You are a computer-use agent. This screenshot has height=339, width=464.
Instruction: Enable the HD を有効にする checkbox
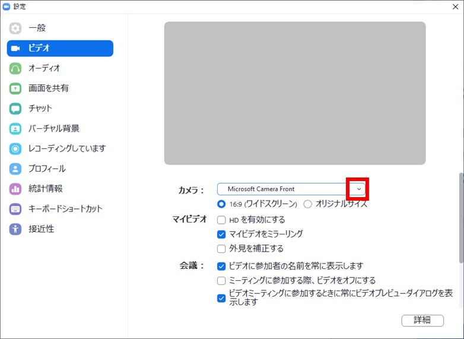(x=221, y=220)
